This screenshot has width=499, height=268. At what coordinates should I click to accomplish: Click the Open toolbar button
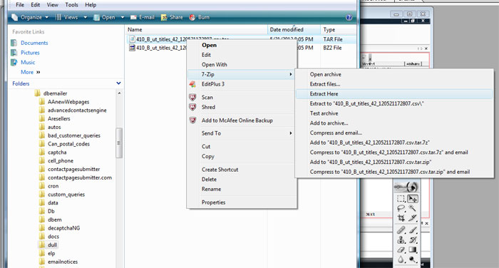coord(104,18)
